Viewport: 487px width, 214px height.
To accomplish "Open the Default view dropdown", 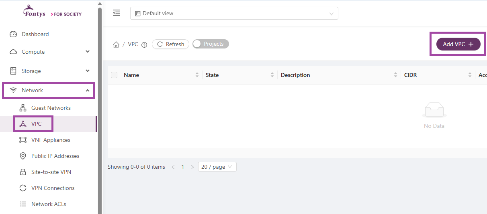I will 234,13.
